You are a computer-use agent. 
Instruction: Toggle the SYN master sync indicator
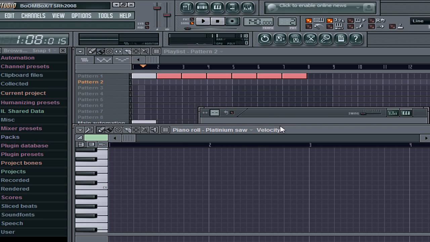point(147,24)
